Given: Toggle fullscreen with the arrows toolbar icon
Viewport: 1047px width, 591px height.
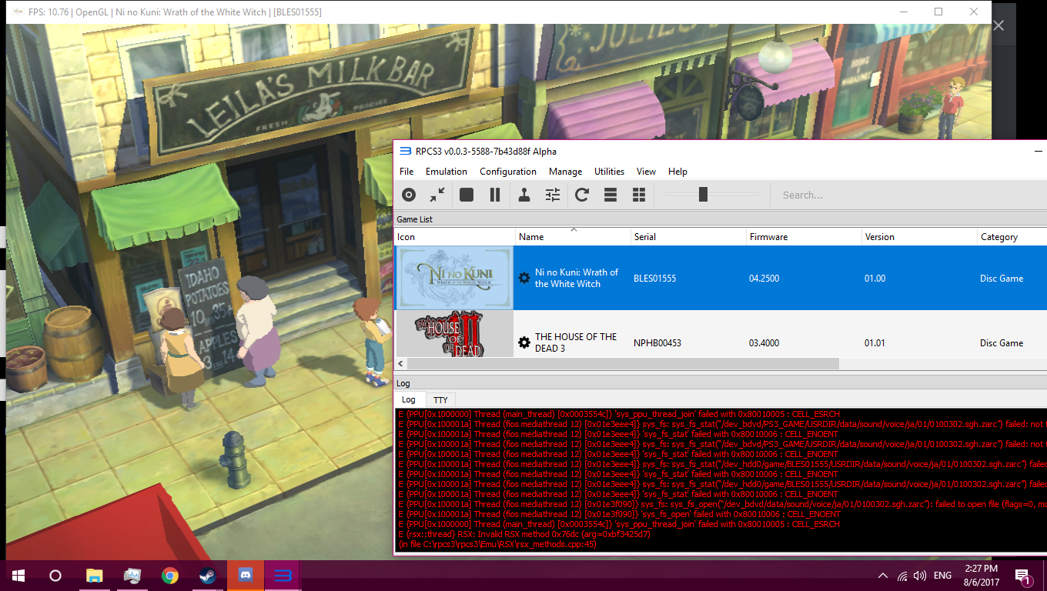Looking at the screenshot, I should click(437, 195).
